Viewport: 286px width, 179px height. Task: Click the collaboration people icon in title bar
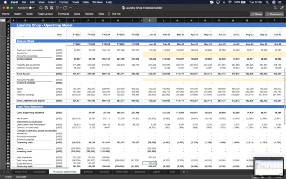[x=282, y=8]
